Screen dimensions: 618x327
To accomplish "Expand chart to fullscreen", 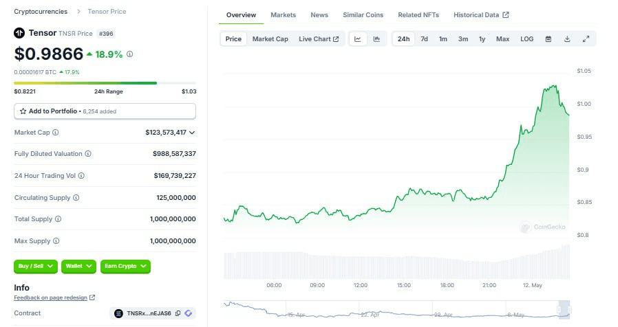I will click(586, 39).
